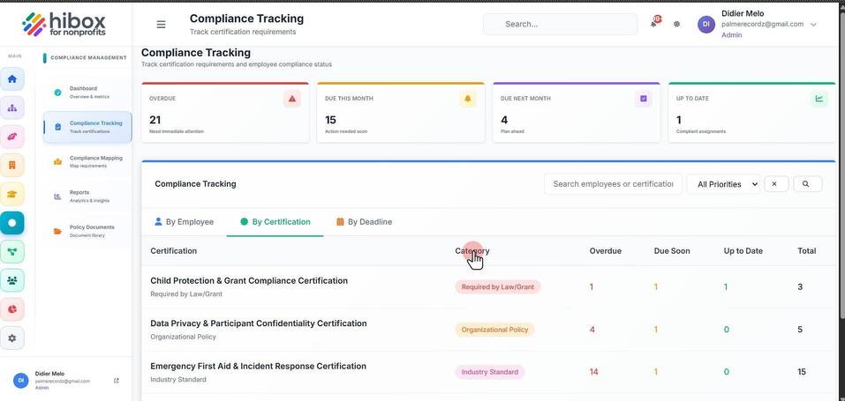This screenshot has width=845, height=401.
Task: Click the Due This Month card showing 15
Action: pyautogui.click(x=401, y=113)
